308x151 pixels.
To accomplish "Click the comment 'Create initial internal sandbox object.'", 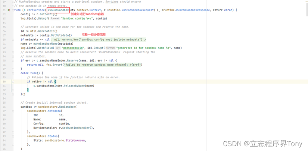I will point(54,103).
